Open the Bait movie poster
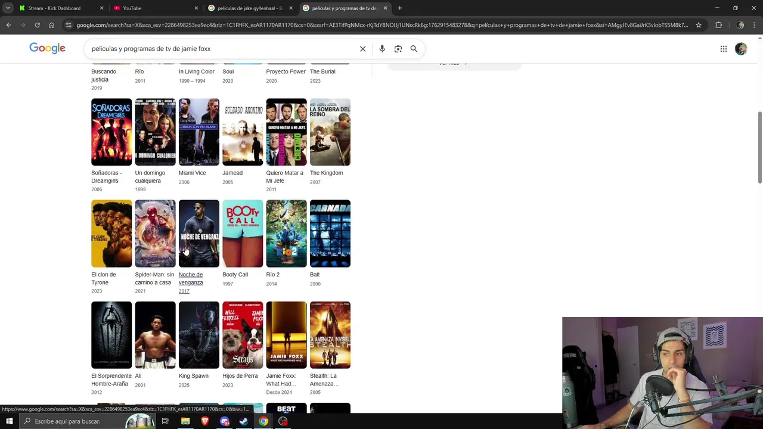 pyautogui.click(x=330, y=234)
